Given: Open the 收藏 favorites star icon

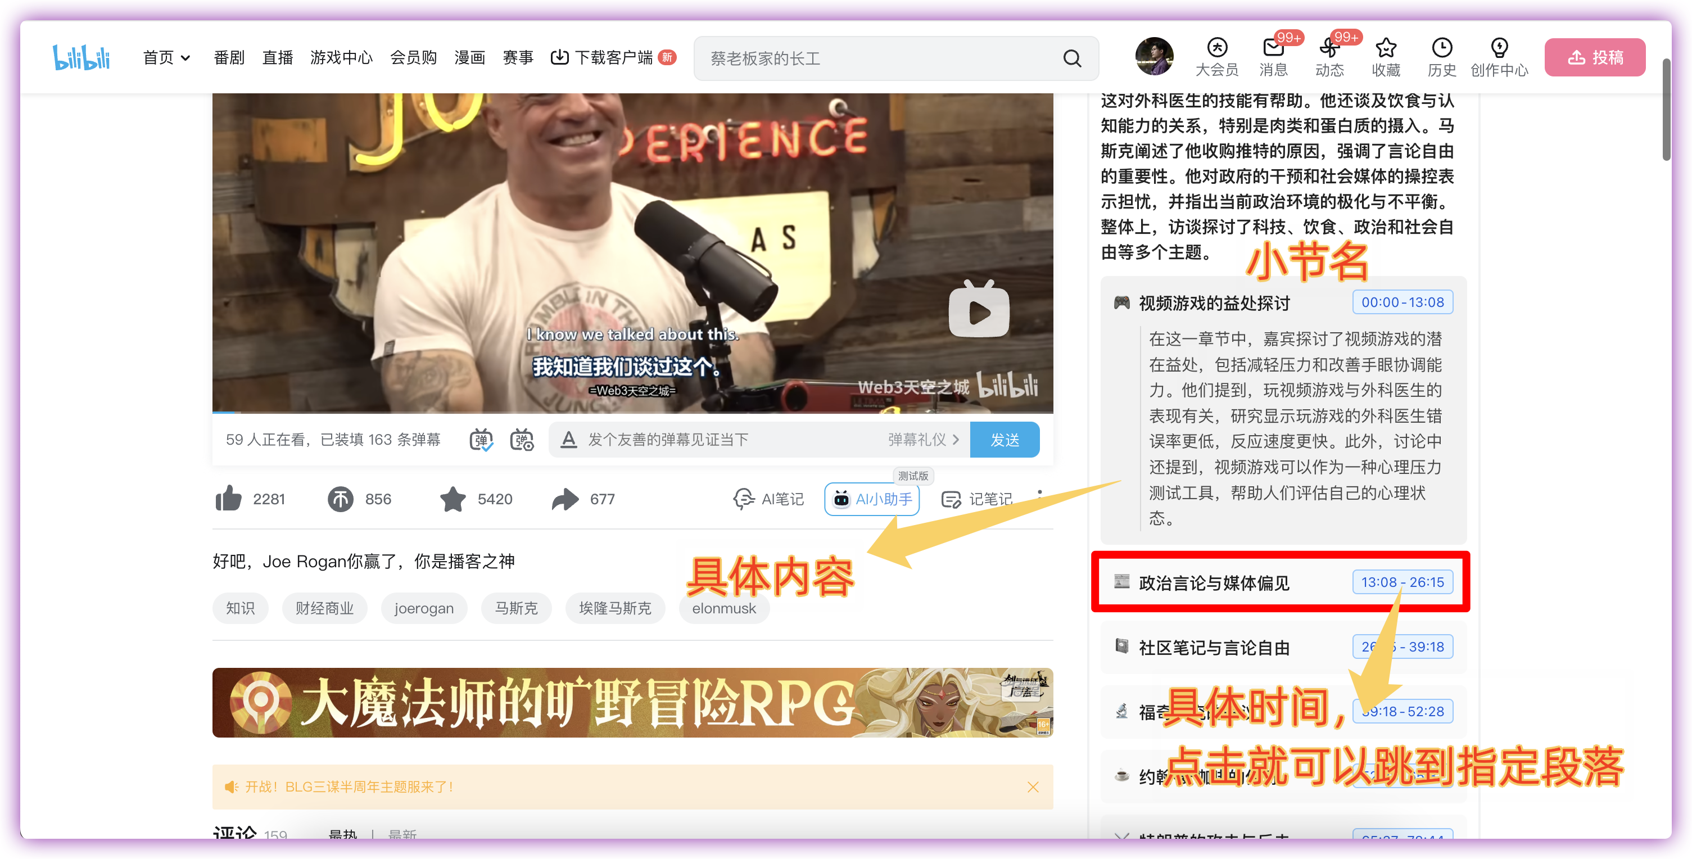Looking at the screenshot, I should click(x=1386, y=57).
